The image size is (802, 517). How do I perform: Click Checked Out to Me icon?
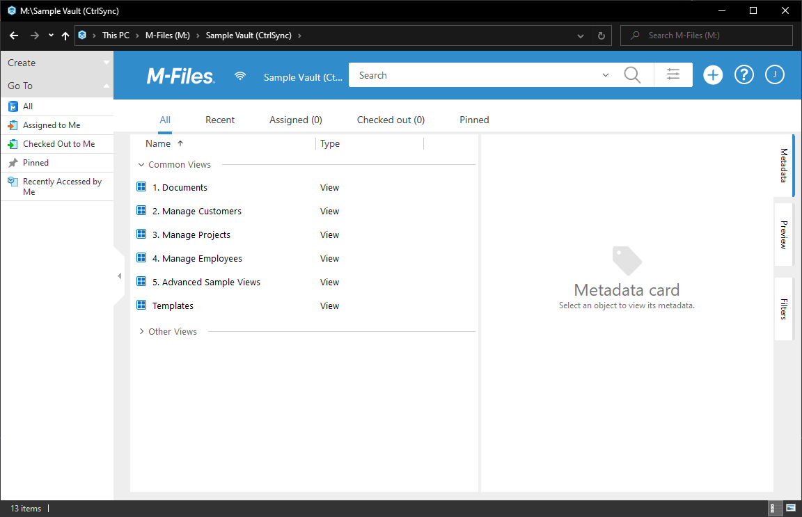point(13,144)
